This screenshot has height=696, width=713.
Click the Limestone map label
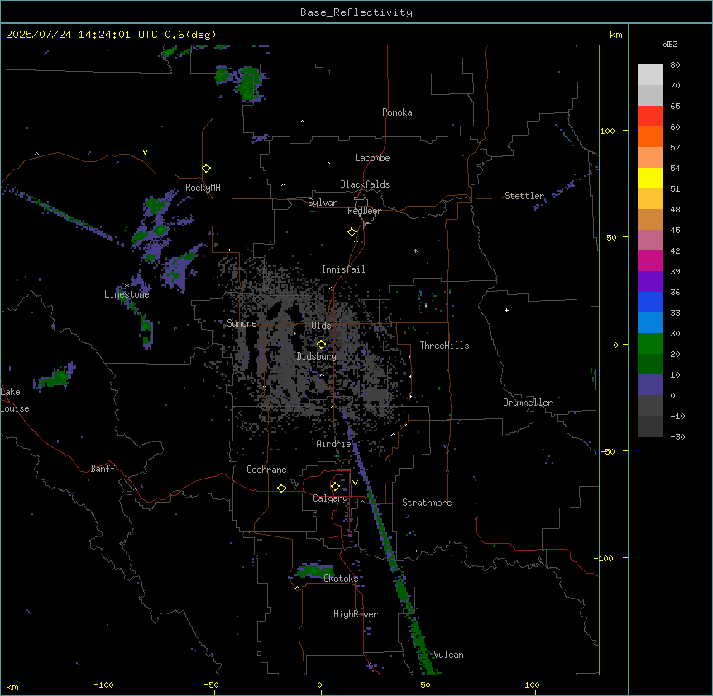(127, 294)
